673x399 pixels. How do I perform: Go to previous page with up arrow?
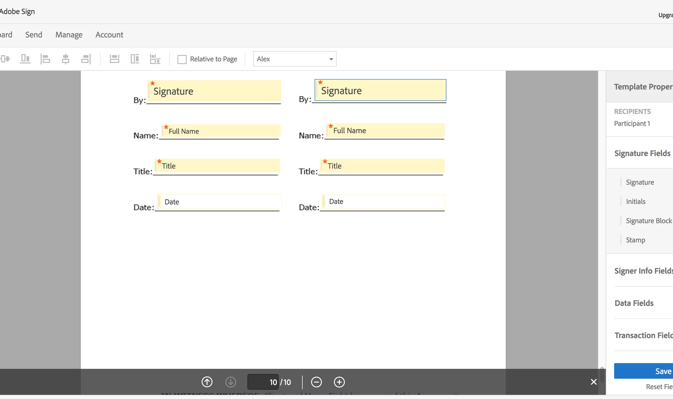(207, 382)
